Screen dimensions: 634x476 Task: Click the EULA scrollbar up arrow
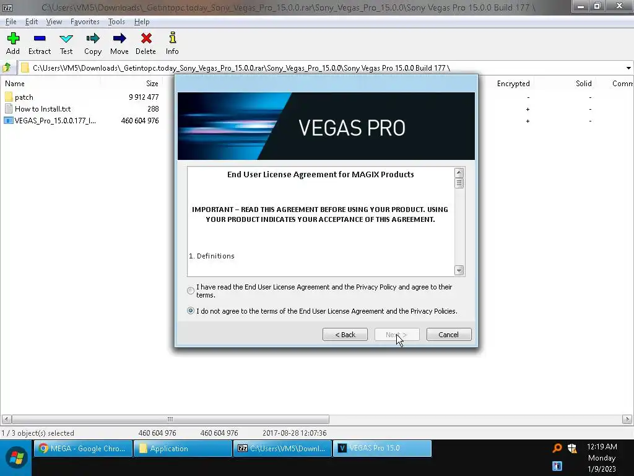pos(459,172)
